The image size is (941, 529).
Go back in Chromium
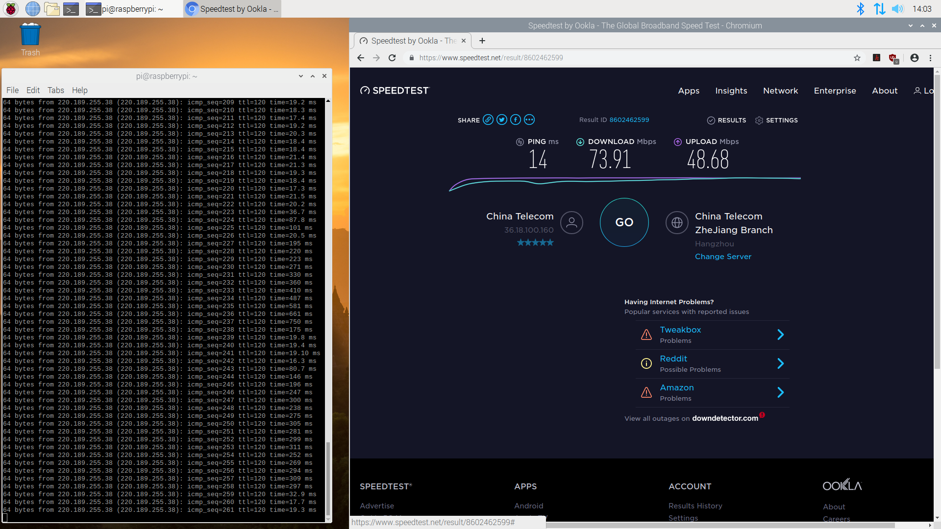coord(361,58)
